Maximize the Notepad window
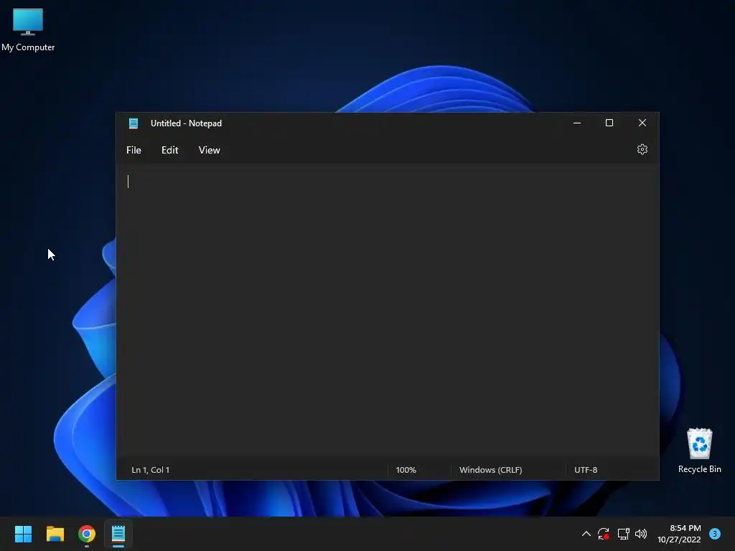735x551 pixels. 609,123
